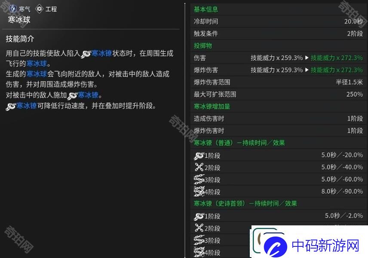Click the 5.0秒／-40.0% value
The width and height of the screenshot is (368, 258).
tap(342, 167)
